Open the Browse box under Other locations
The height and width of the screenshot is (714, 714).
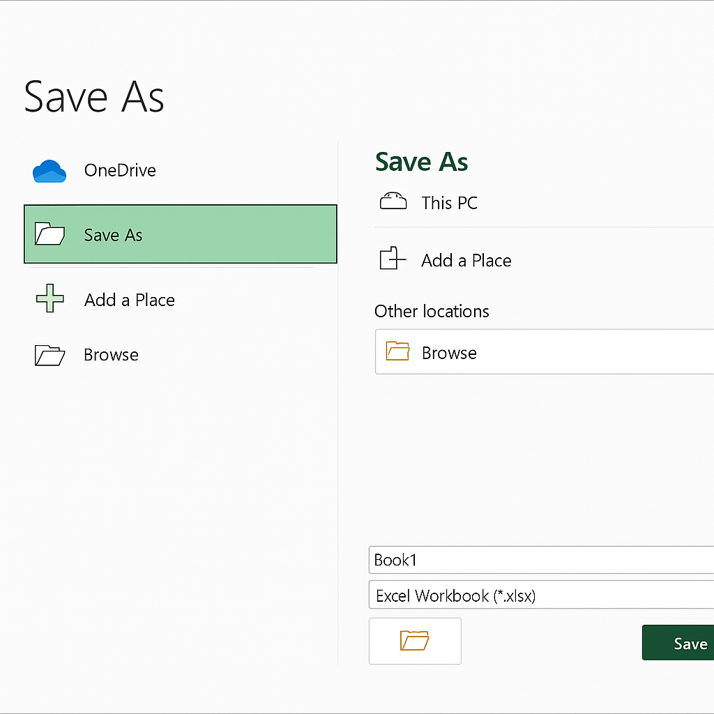[x=544, y=352]
